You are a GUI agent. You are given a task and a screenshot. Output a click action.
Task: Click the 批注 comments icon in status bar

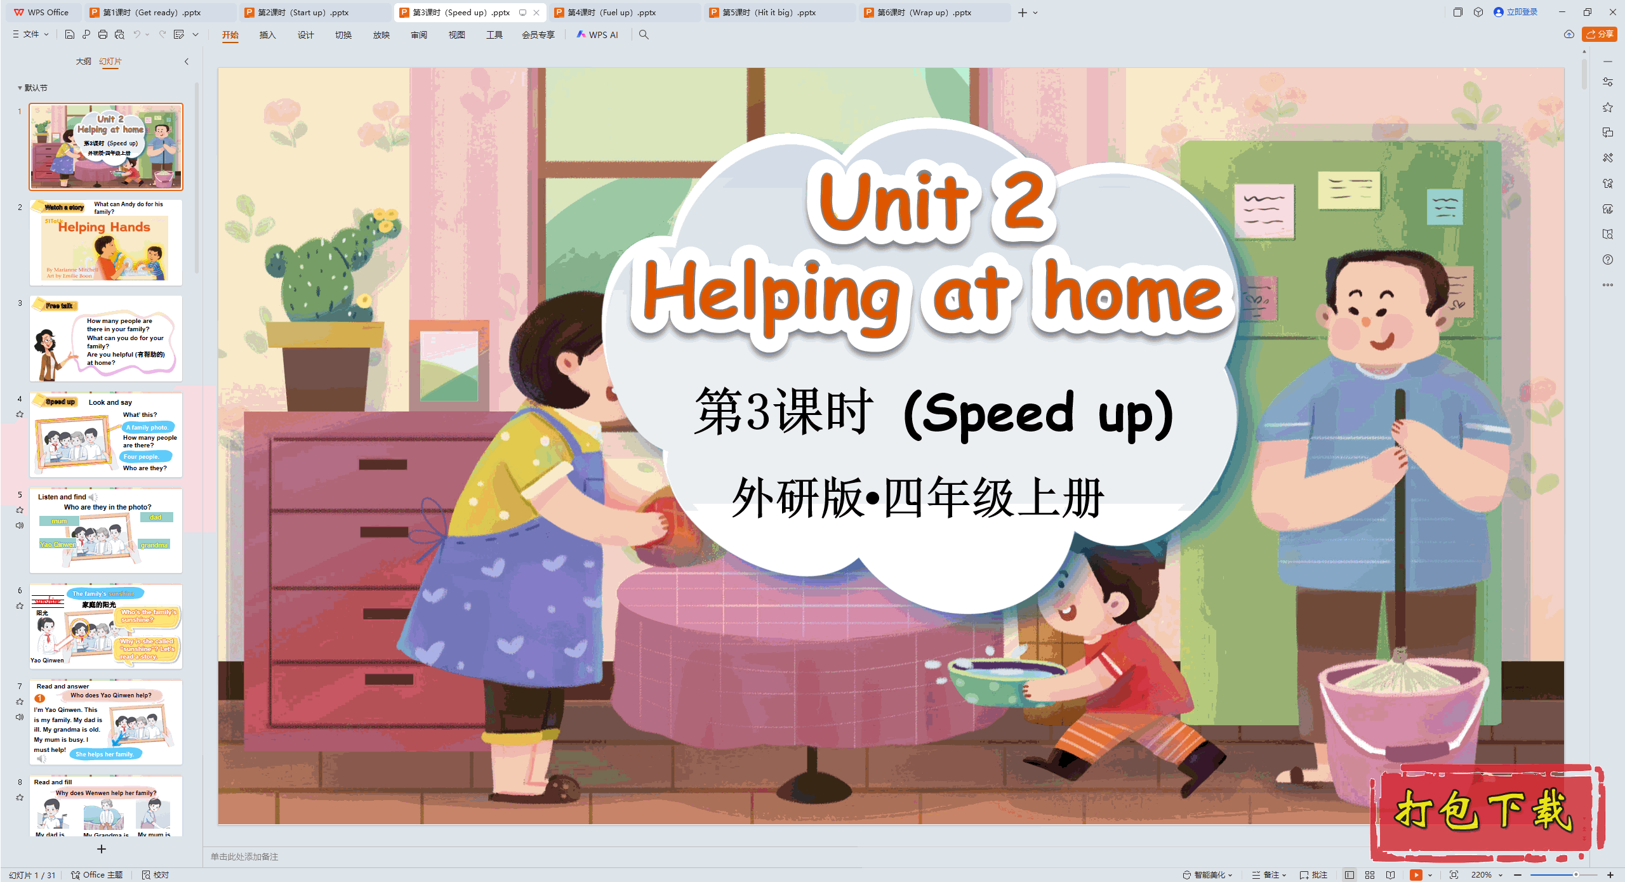1313,874
